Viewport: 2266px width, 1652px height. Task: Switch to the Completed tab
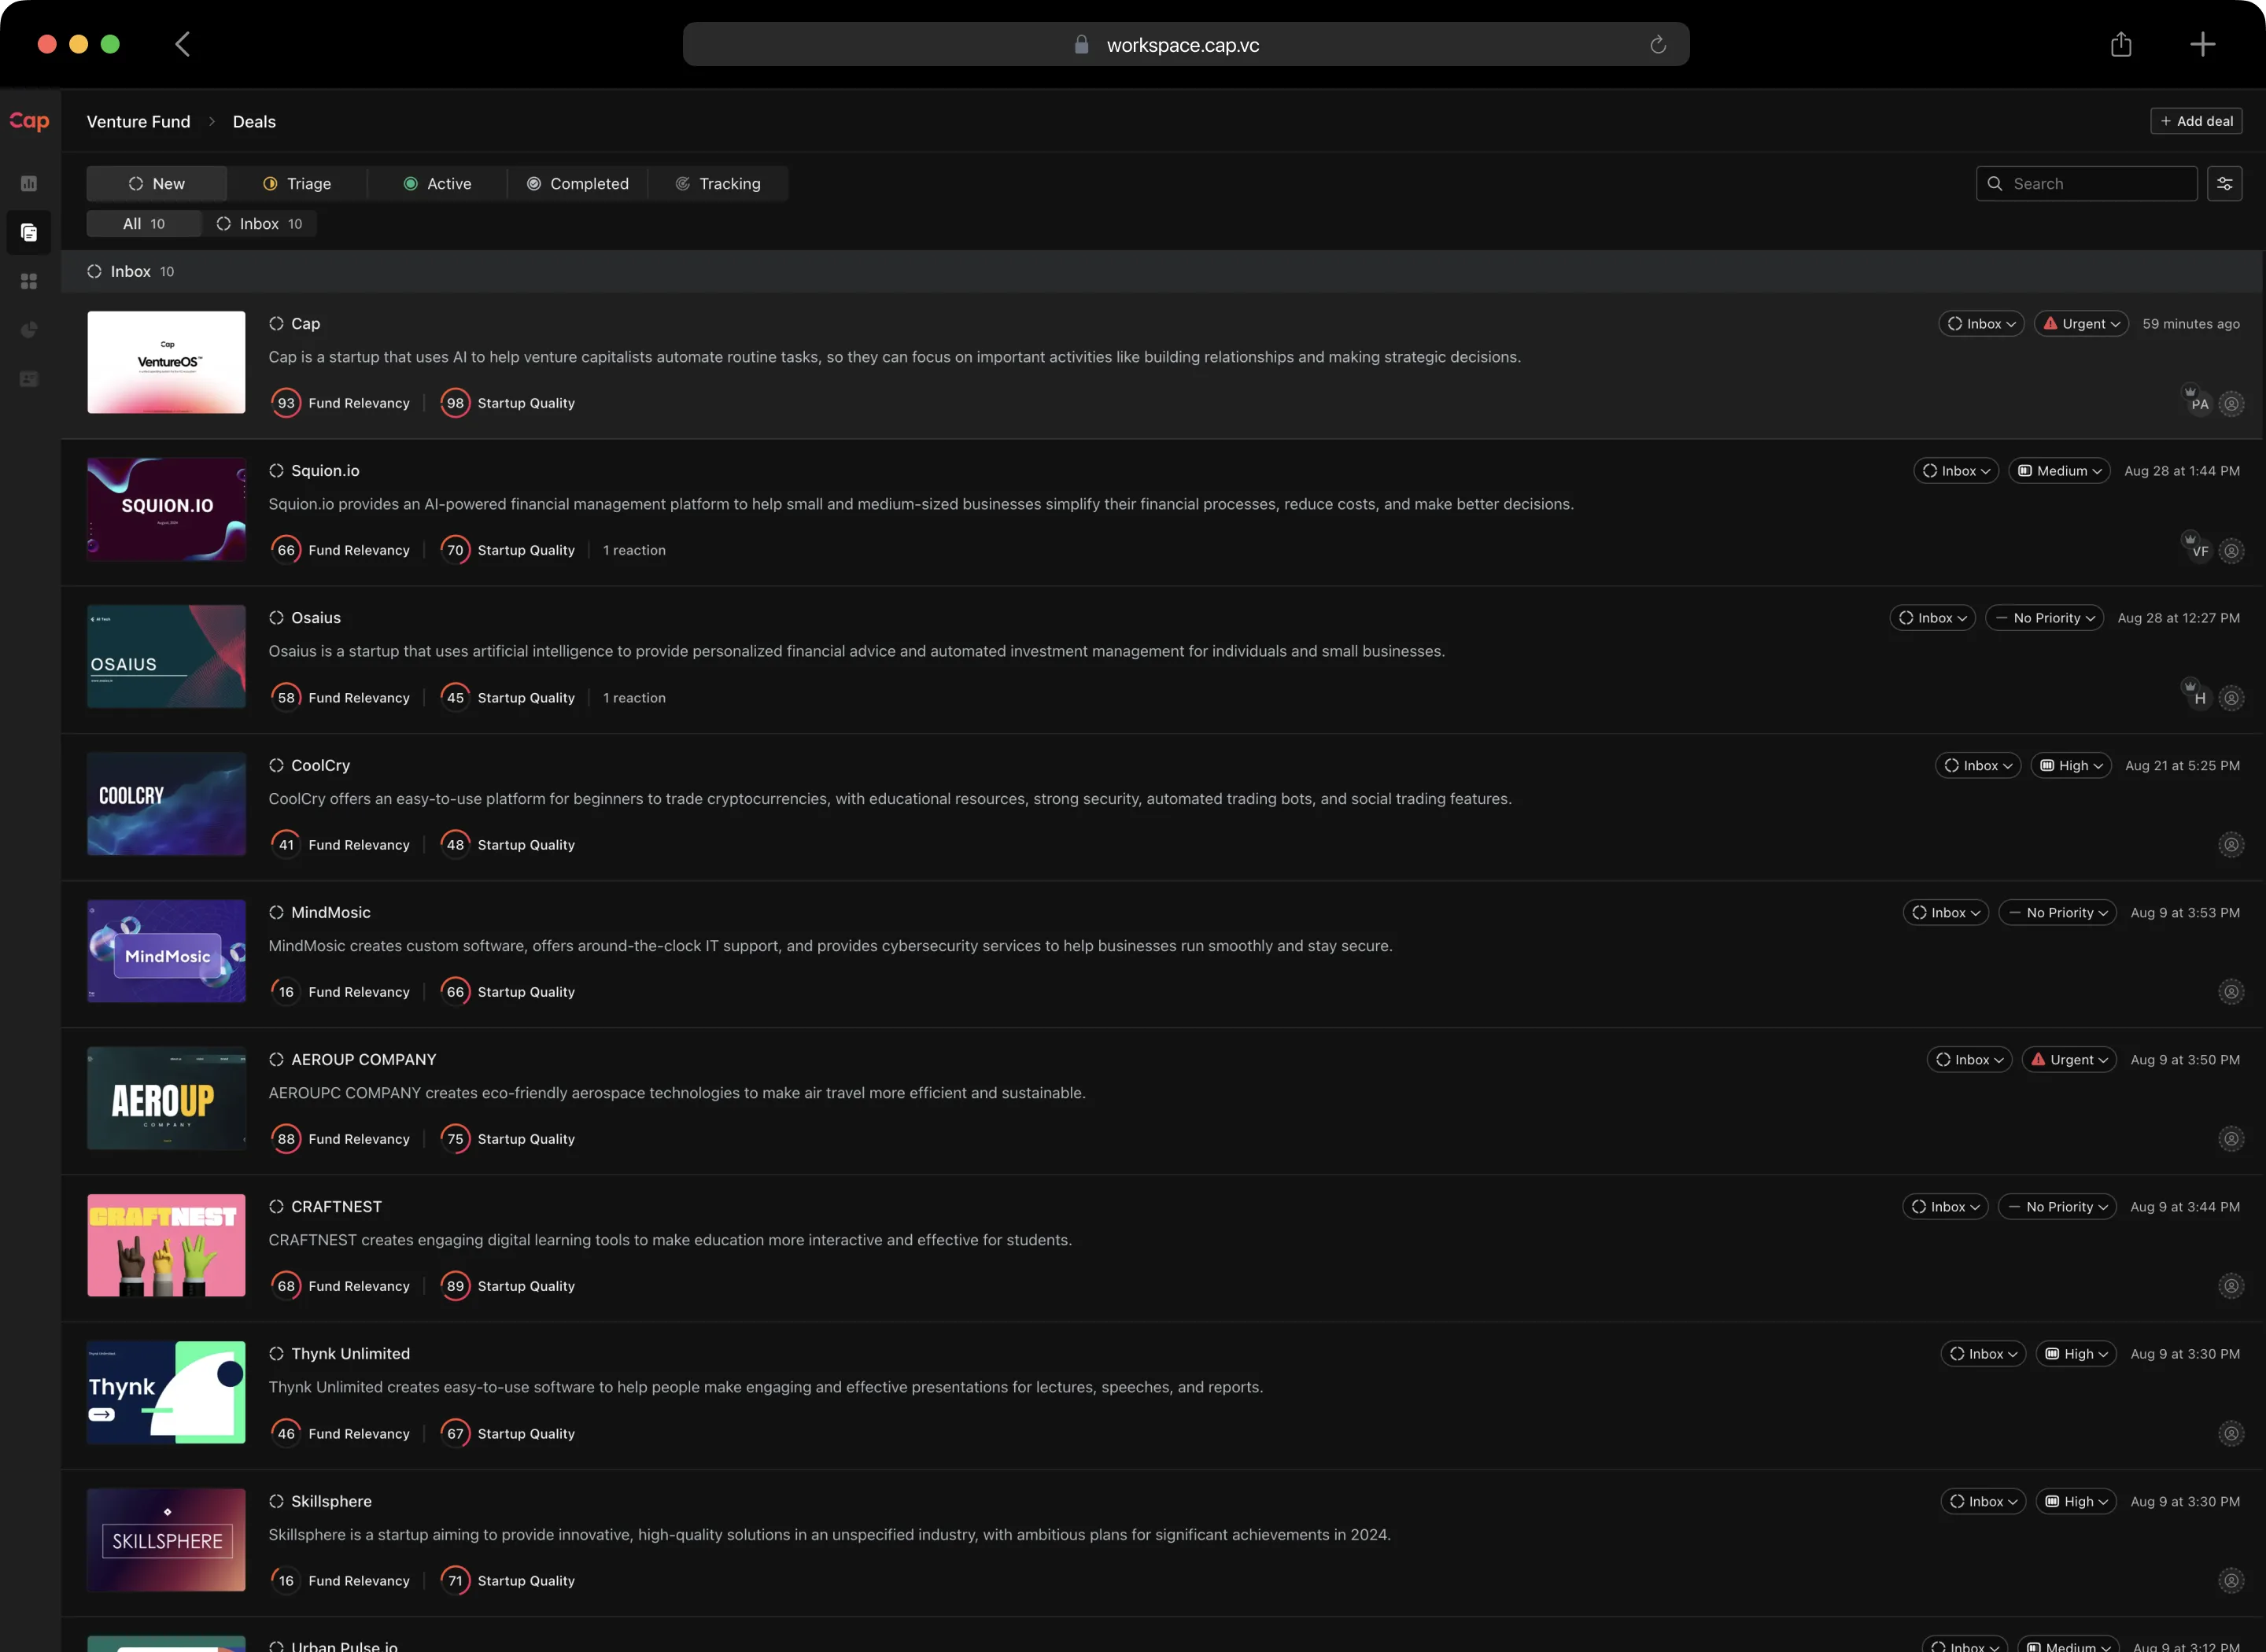577,184
